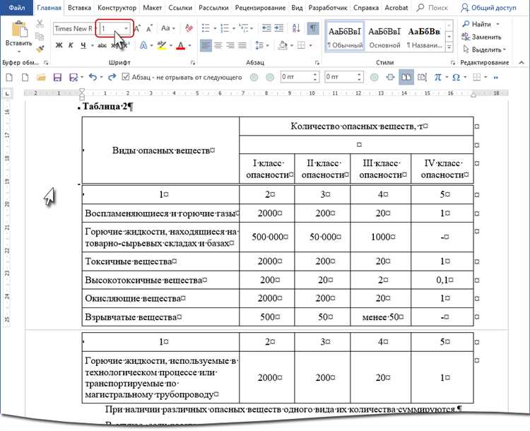Decrease indent icon in paragraph group
The width and height of the screenshot is (530, 431).
point(266,28)
